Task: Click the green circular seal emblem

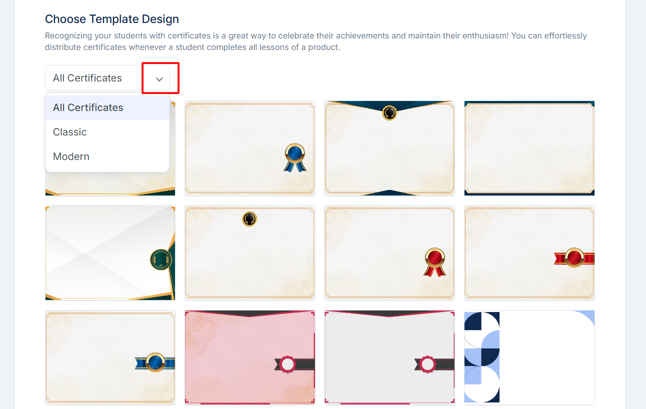Action: 161,260
